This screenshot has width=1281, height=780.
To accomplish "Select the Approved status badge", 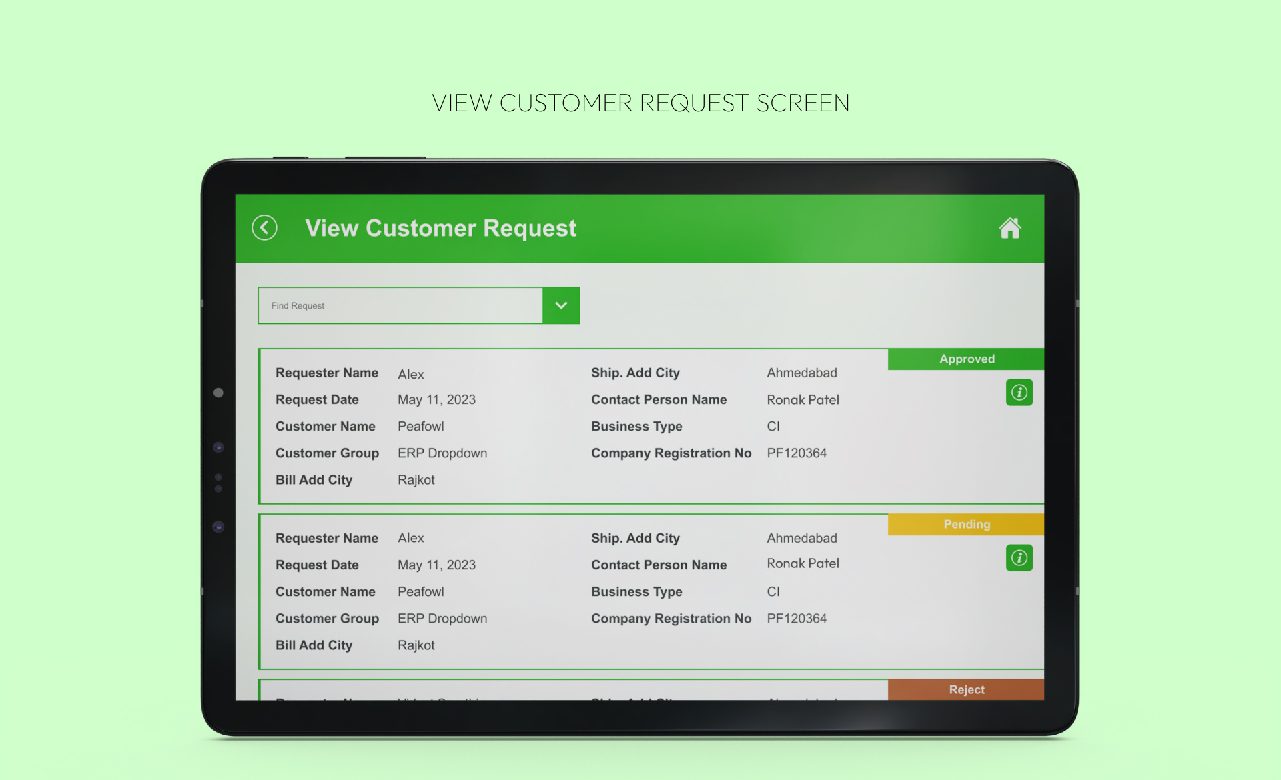I will [966, 359].
